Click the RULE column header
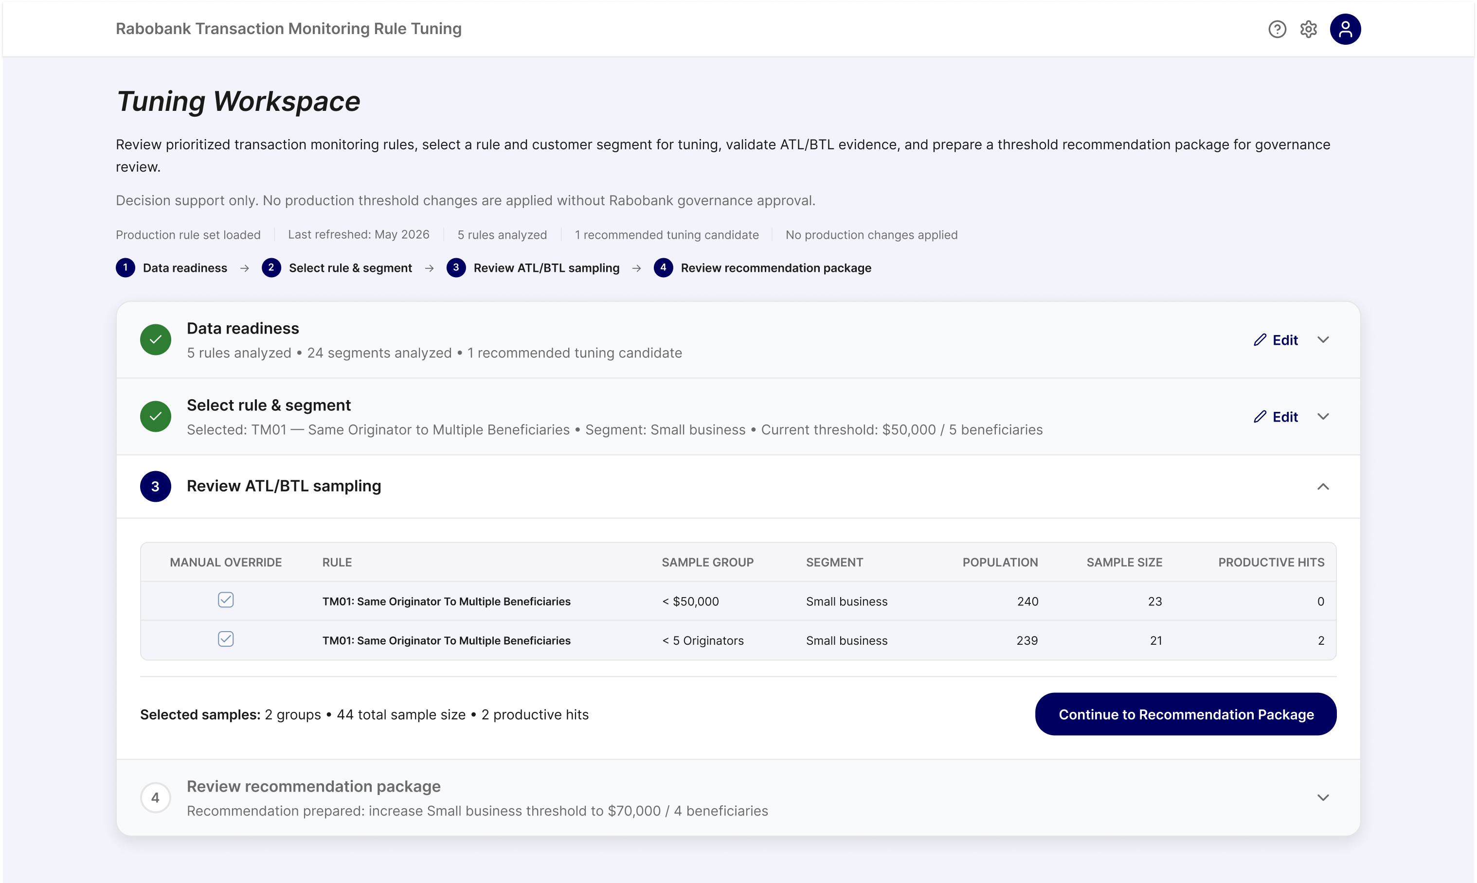1477x883 pixels. (337, 562)
